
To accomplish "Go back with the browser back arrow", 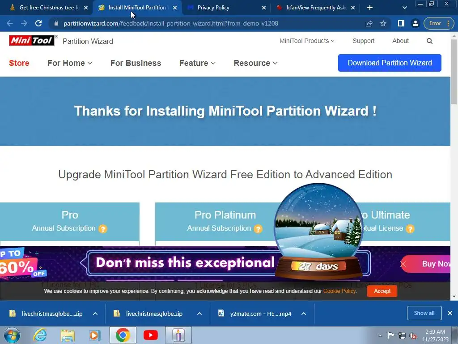I will coord(10,23).
